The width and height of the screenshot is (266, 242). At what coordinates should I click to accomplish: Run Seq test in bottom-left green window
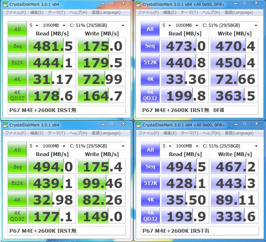(17, 166)
